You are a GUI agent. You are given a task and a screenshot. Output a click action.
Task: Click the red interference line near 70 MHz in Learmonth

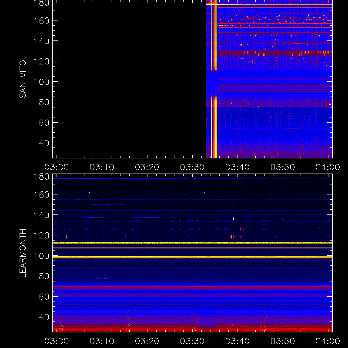(192, 287)
